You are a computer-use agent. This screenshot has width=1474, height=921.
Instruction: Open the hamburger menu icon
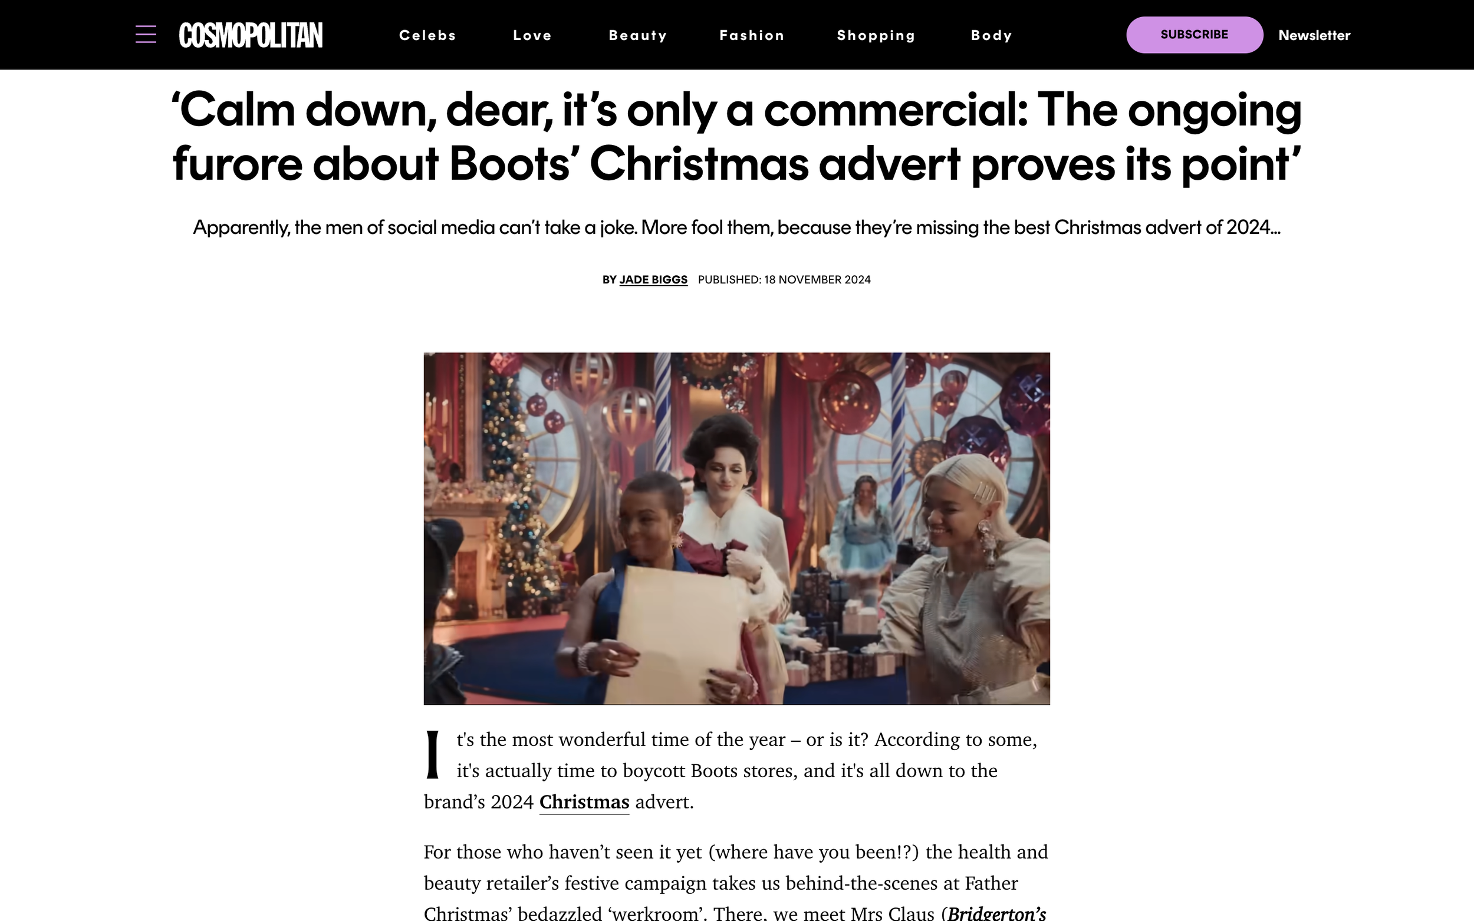(146, 35)
